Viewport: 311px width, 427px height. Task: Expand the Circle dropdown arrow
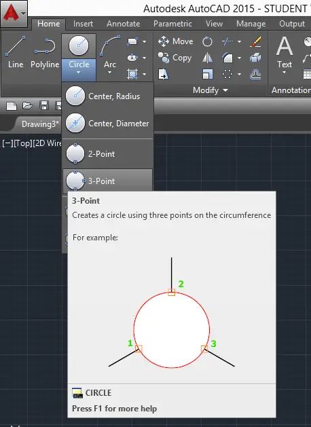(79, 73)
